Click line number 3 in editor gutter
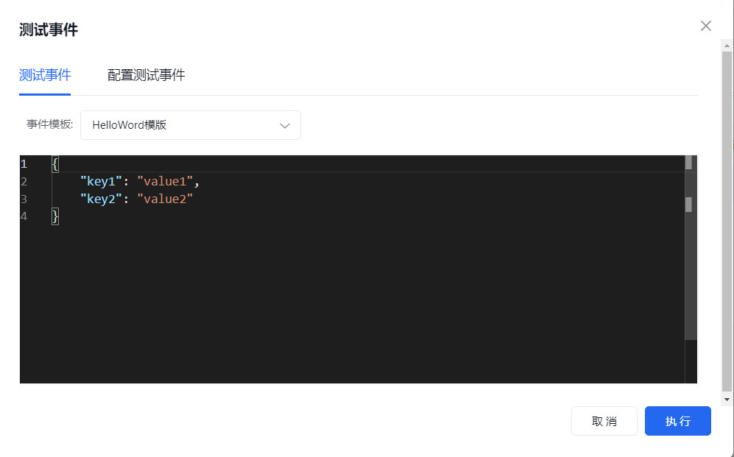The image size is (734, 457). tap(24, 199)
